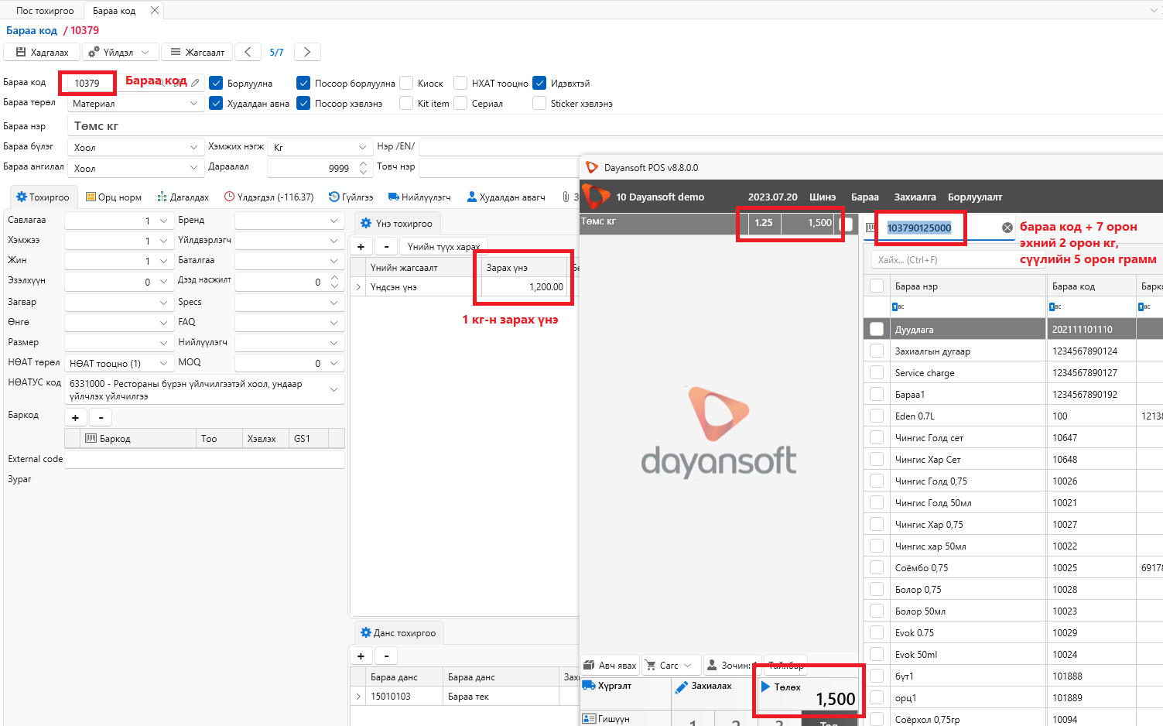Expand the Савлагаа dropdown
Screen dimensions: 1163x726
click(118, 221)
